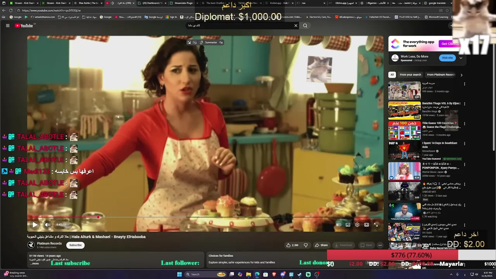Open the Brave browser taskbar icon
The width and height of the screenshot is (496, 279).
pyautogui.click(x=274, y=274)
